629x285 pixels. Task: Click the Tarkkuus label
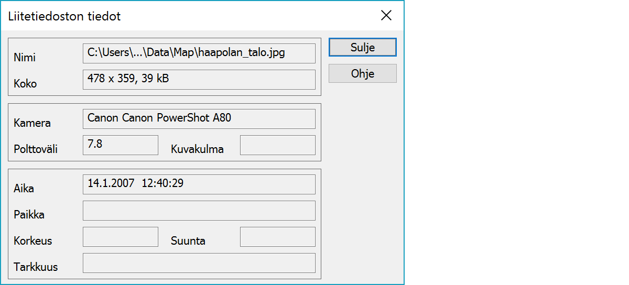click(36, 267)
